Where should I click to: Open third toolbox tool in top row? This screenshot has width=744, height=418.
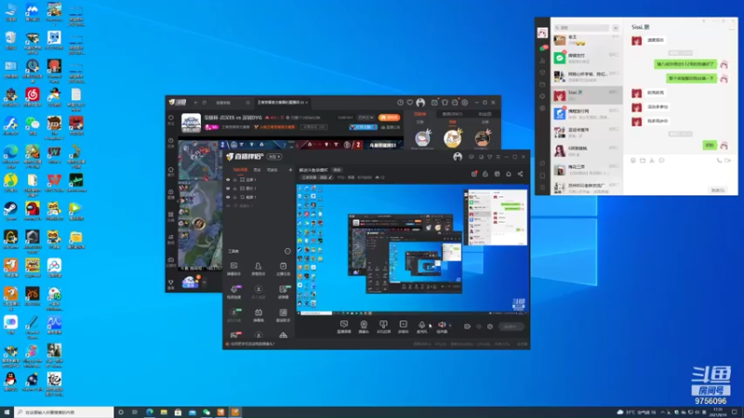[284, 268]
